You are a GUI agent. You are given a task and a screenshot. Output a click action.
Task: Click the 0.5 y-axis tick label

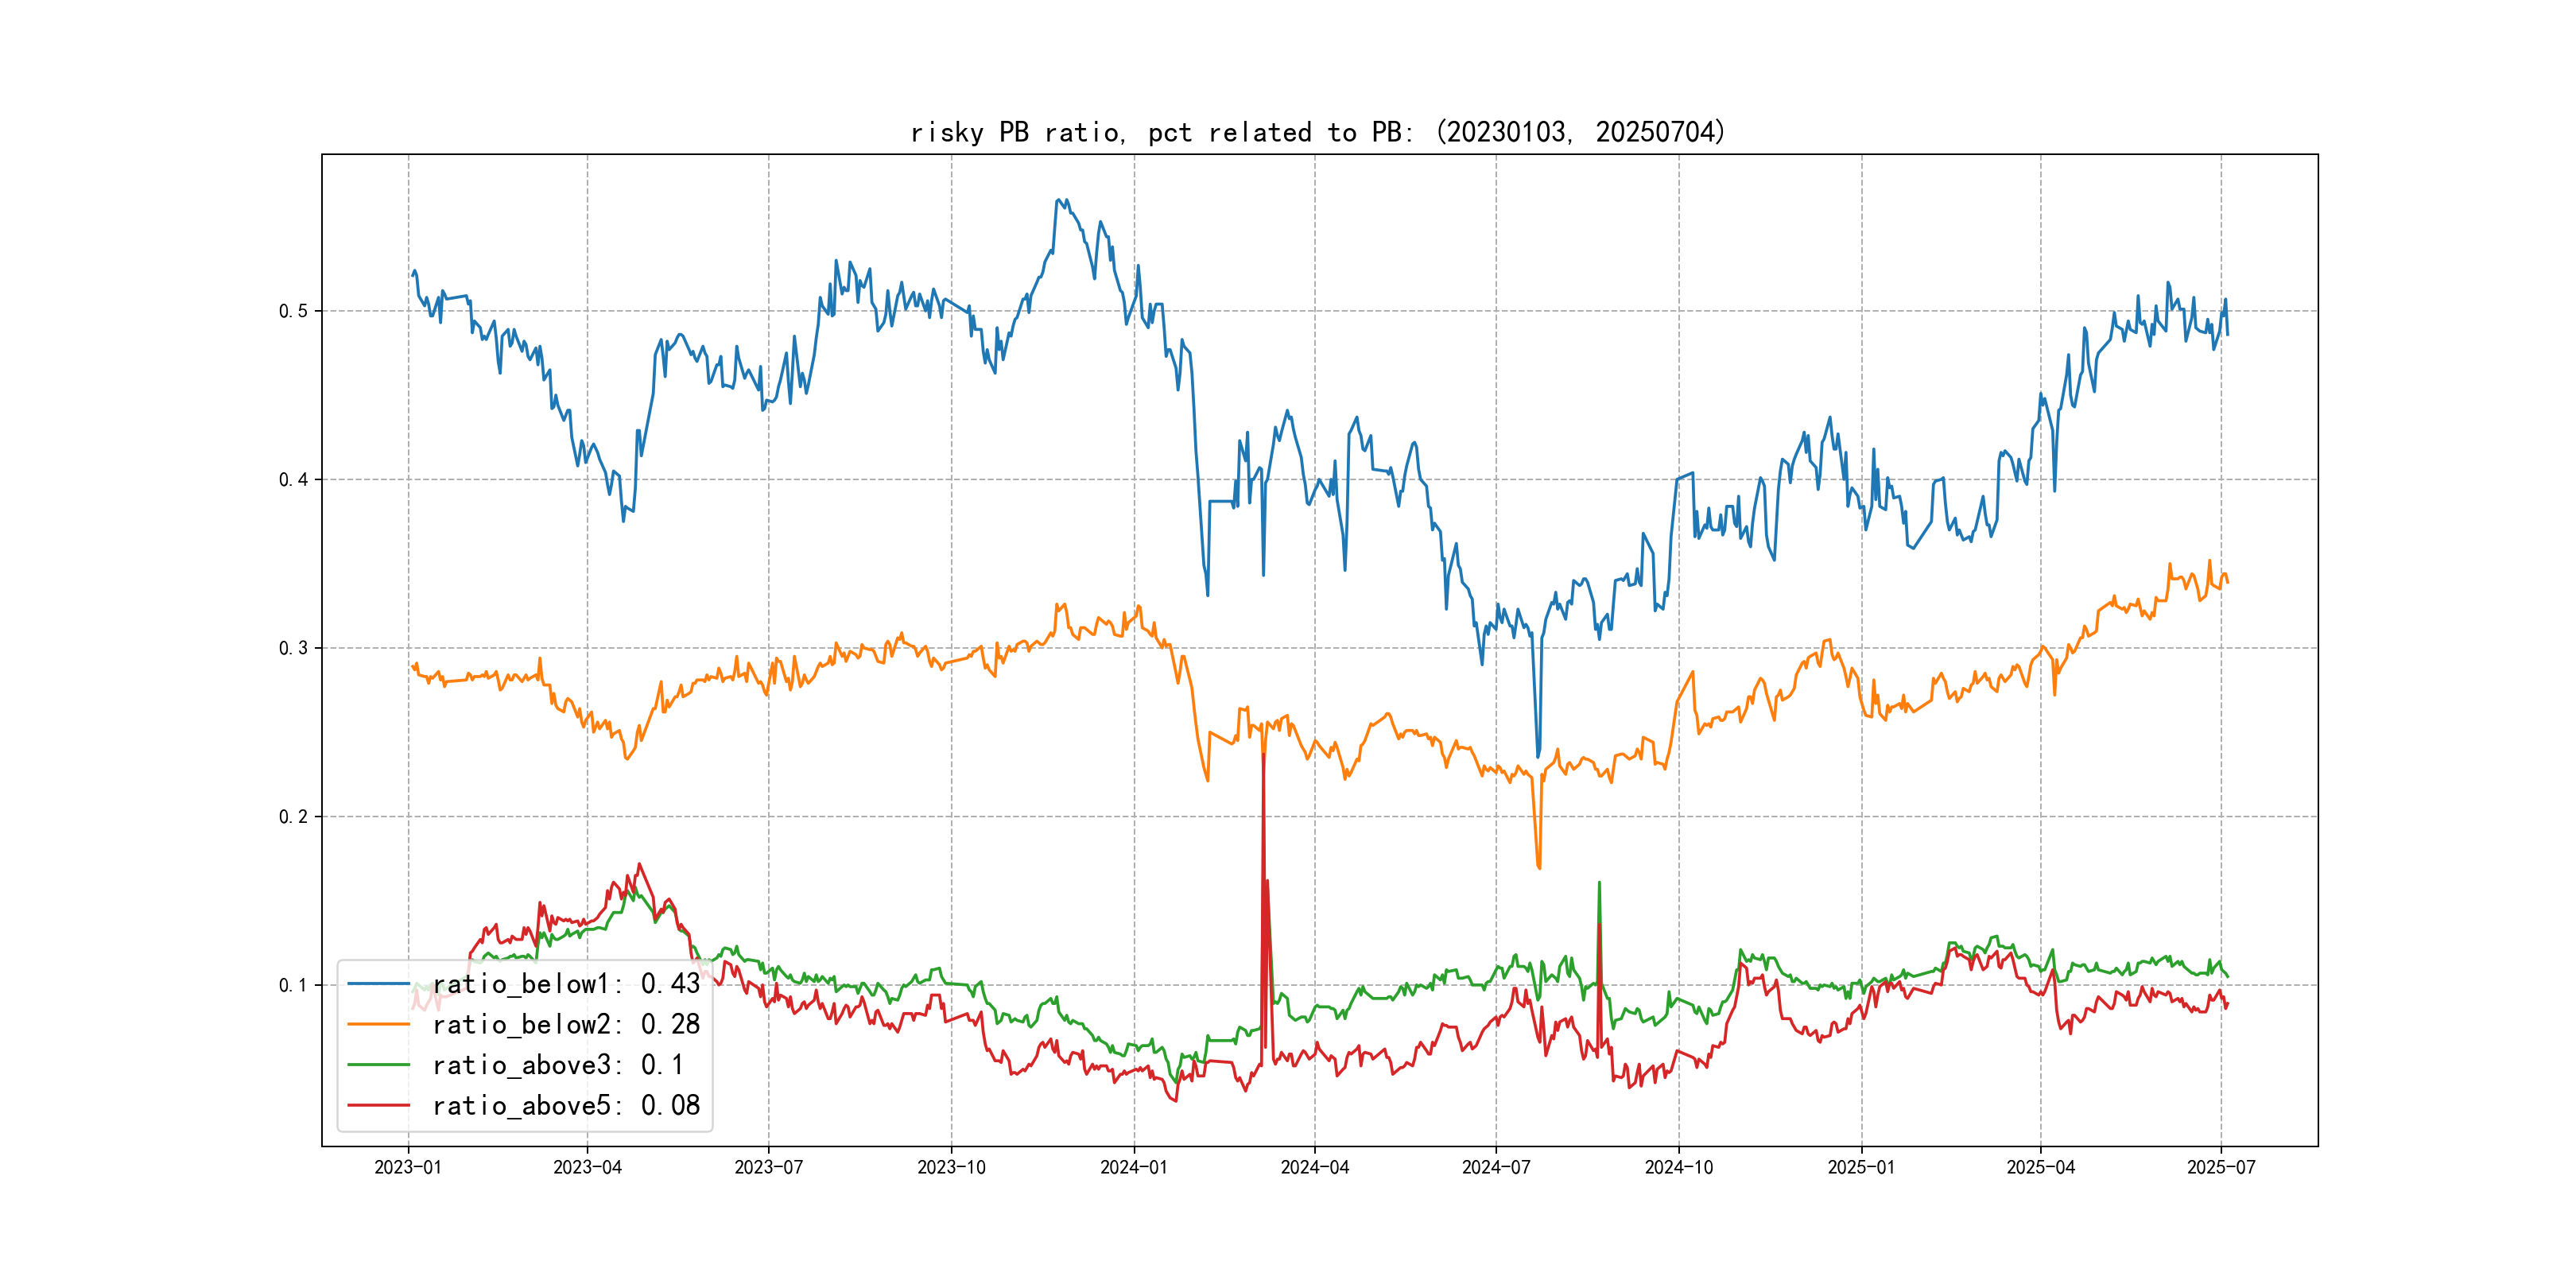click(x=293, y=311)
